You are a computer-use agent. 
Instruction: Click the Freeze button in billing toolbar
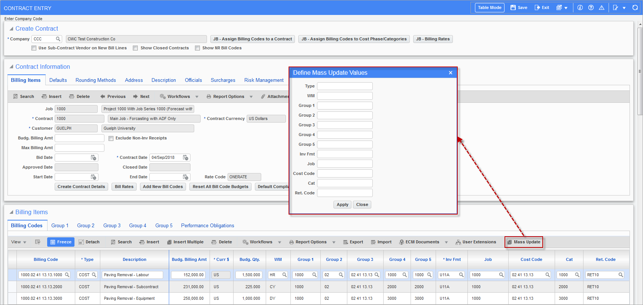click(61, 242)
